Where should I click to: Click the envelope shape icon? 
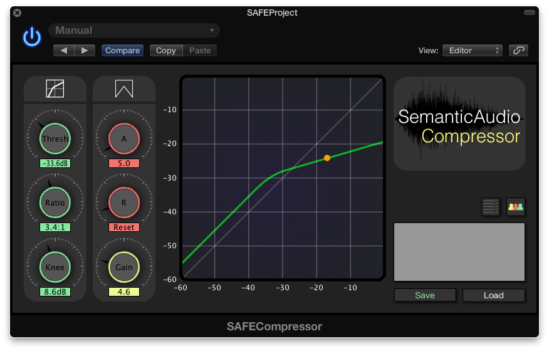coord(124,89)
